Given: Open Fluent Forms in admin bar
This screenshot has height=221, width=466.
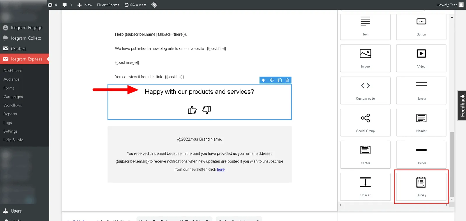Looking at the screenshot, I should (108, 5).
